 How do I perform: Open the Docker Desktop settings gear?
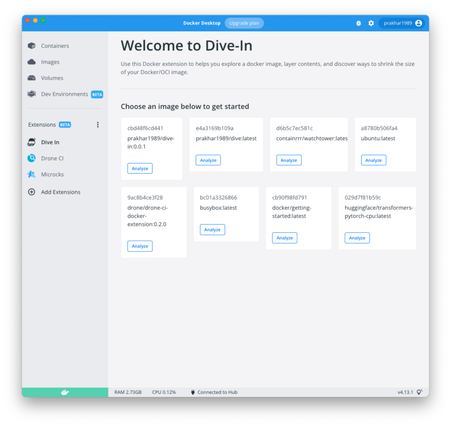coord(371,23)
